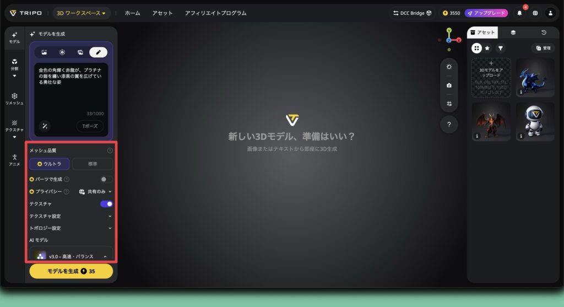The image size is (564, 307).
Task: Go to the アセット menu item
Action: click(162, 13)
